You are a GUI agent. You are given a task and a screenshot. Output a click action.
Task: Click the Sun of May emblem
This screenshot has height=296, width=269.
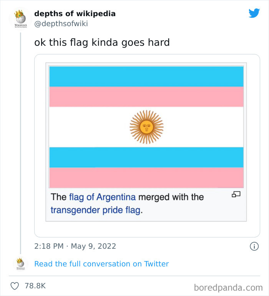tap(146, 126)
